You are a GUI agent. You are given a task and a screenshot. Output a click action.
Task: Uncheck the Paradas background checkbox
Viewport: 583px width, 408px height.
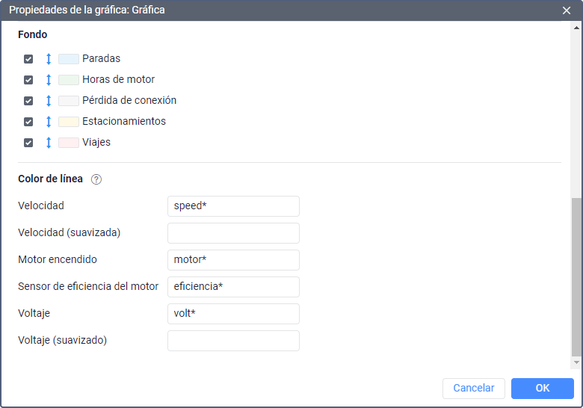coord(28,59)
